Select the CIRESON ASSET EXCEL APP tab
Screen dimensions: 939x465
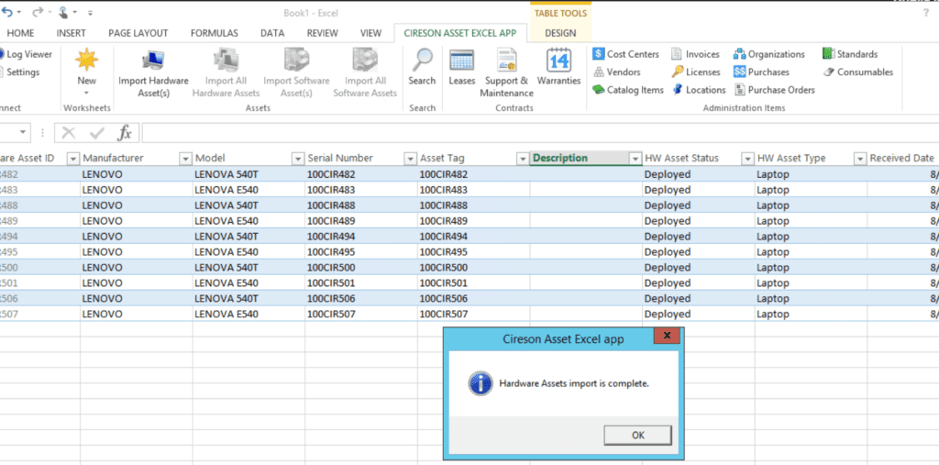pyautogui.click(x=460, y=33)
